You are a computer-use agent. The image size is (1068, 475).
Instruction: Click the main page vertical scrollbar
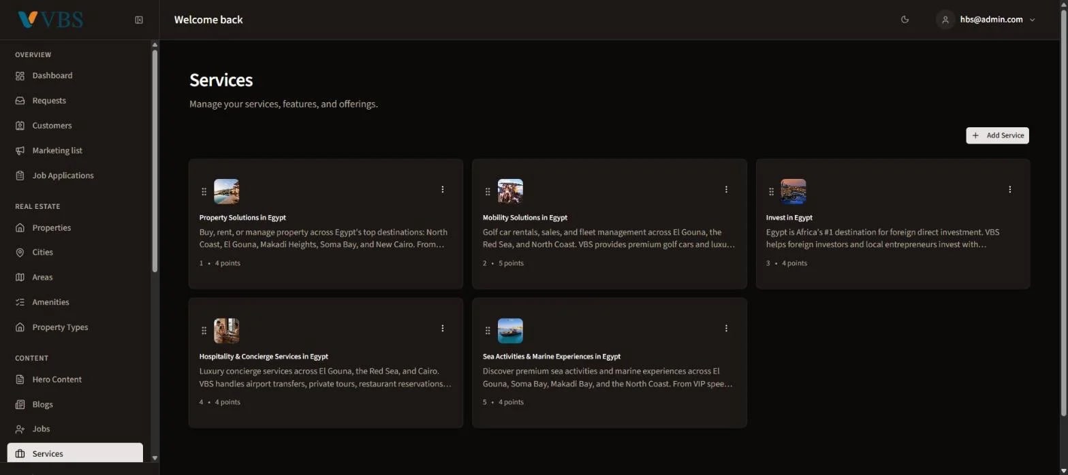pos(1064,214)
